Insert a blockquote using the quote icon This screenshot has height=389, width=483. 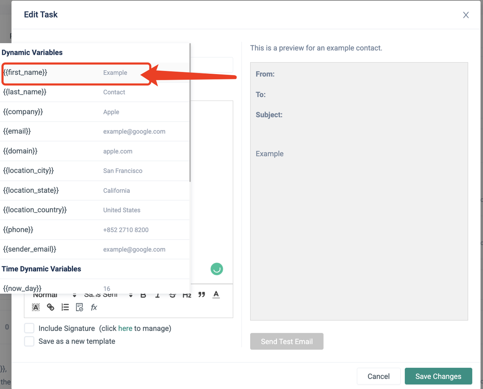pos(202,295)
